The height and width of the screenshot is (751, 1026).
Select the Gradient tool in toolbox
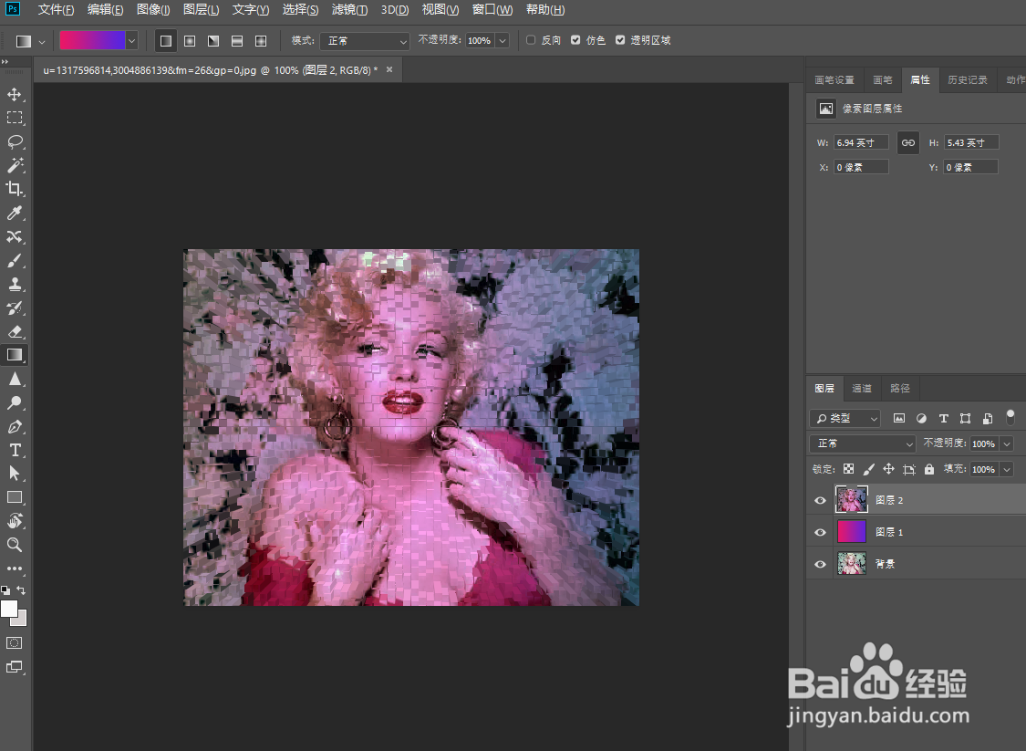(15, 355)
